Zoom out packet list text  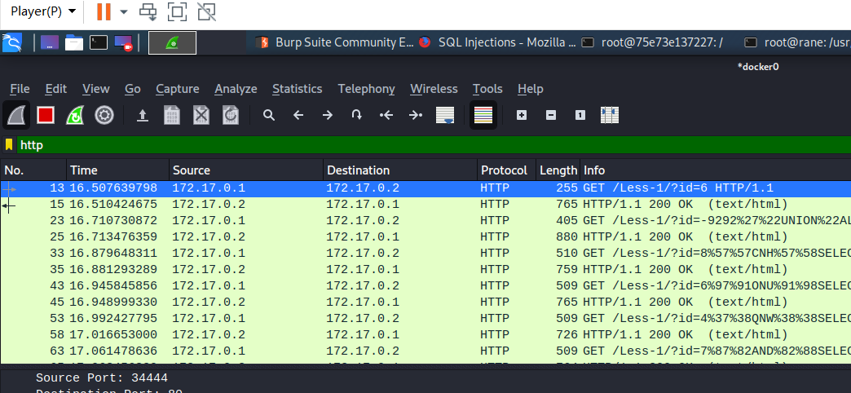point(551,115)
